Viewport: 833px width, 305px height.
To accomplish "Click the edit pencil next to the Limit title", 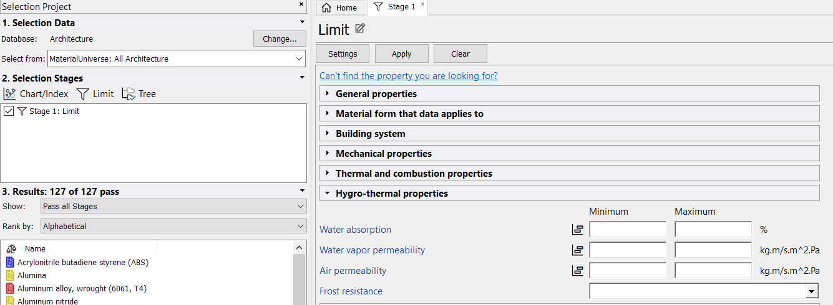I will pos(360,29).
